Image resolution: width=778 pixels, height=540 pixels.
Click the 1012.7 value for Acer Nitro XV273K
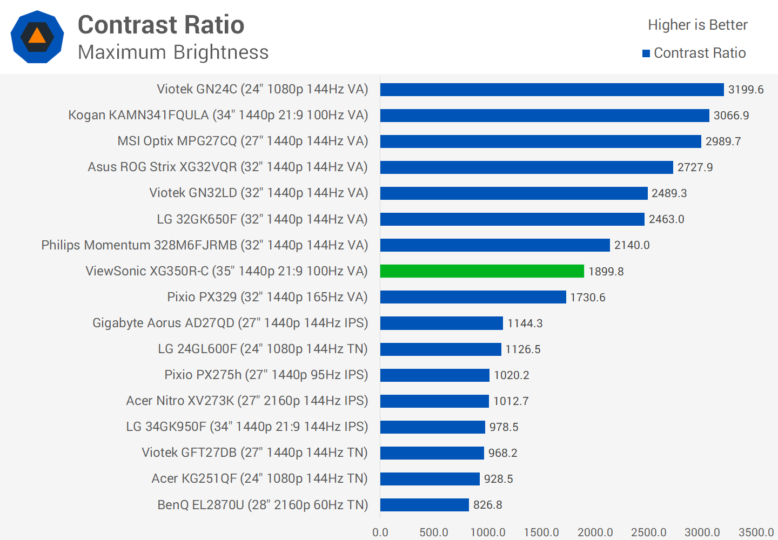click(511, 401)
